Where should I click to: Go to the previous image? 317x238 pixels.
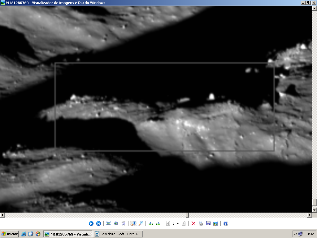[91, 223]
